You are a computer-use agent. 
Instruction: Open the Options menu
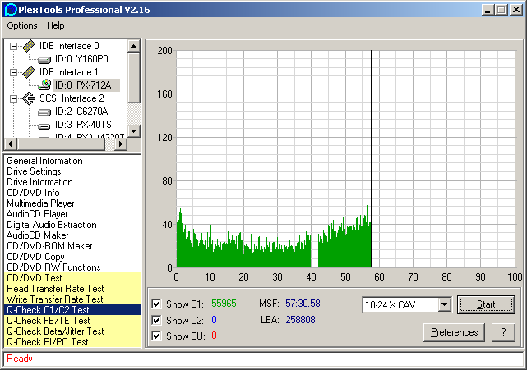(22, 25)
